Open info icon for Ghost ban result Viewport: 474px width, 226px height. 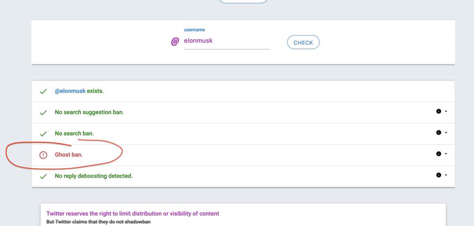pos(438,154)
